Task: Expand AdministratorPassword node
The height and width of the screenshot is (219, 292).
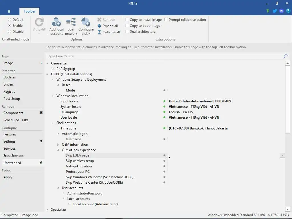Action: [64, 193]
